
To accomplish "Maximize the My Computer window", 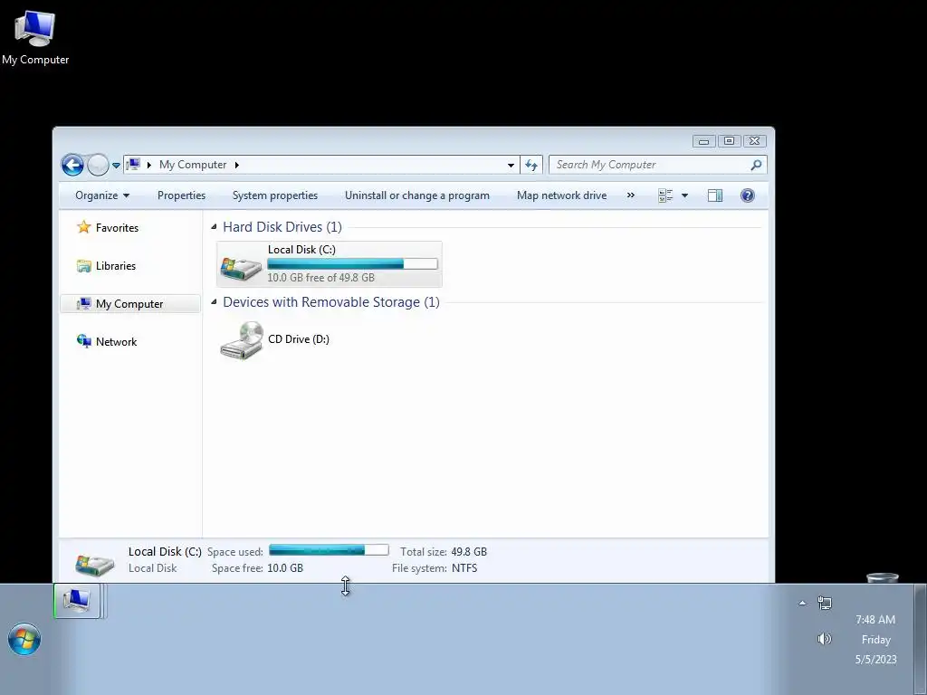I will pyautogui.click(x=729, y=141).
